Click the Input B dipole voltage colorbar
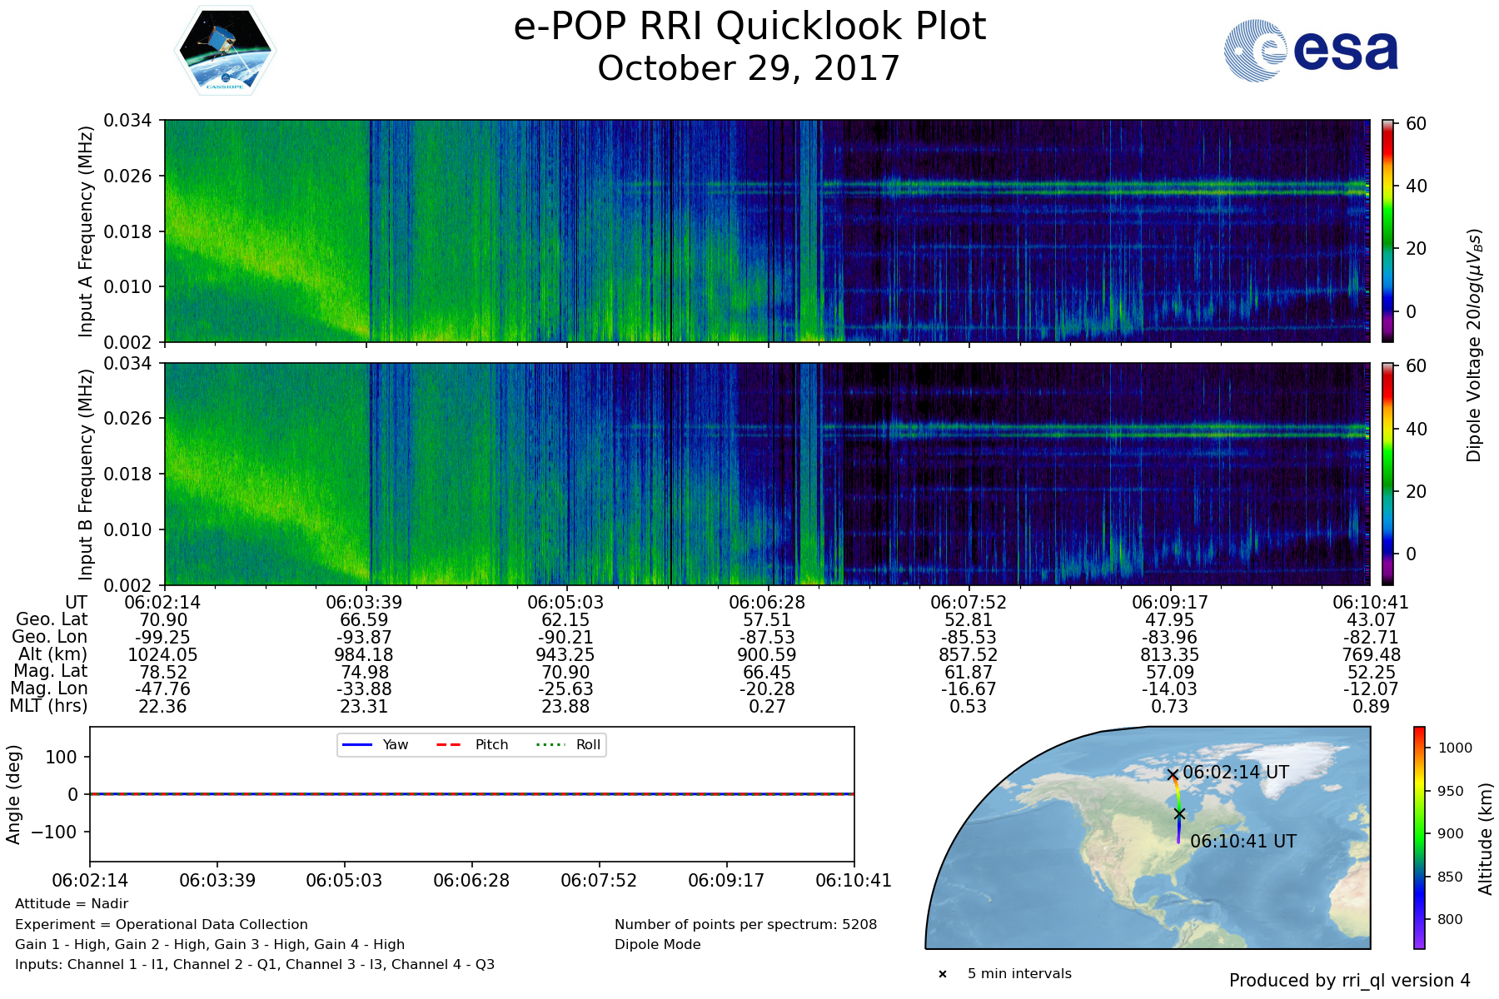This screenshot has width=1499, height=999. (x=1387, y=473)
